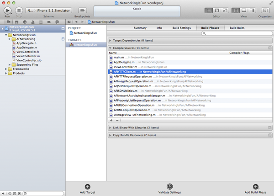
Task: Add a source file with plus button
Action: [111, 120]
